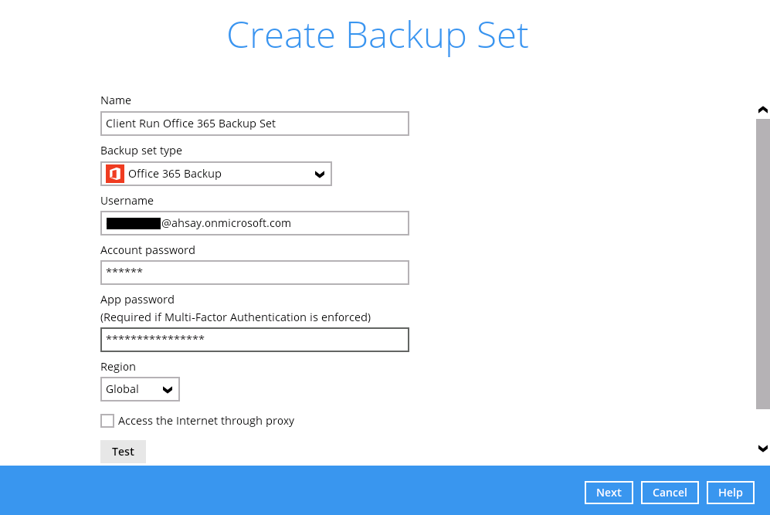The height and width of the screenshot is (515, 770).
Task: Click the Backup set type chevron arrow
Action: [x=320, y=174]
